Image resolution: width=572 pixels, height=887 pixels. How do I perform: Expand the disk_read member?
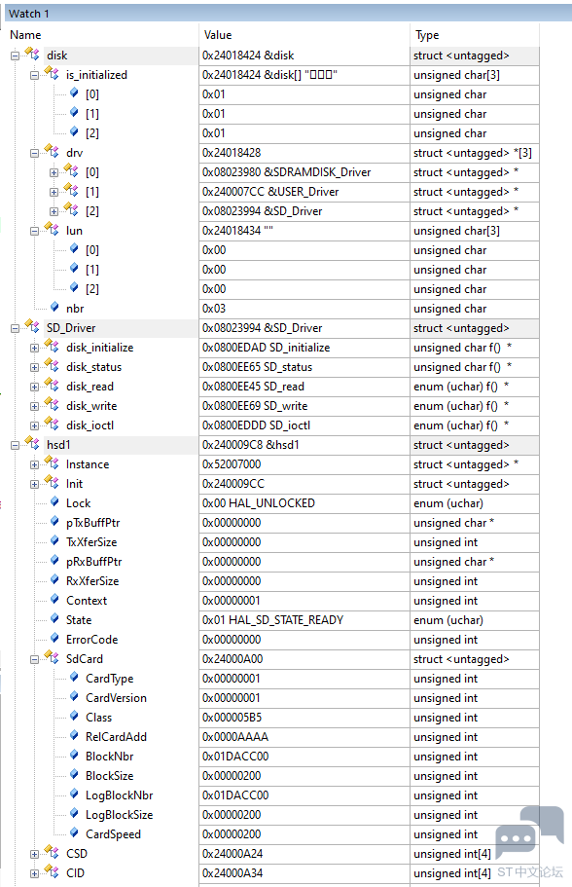pyautogui.click(x=34, y=387)
